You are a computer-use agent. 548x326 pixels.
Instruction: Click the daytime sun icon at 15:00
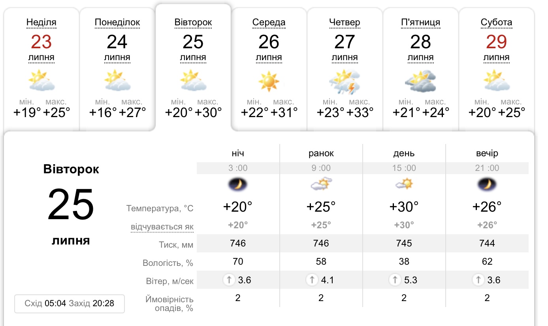click(404, 184)
